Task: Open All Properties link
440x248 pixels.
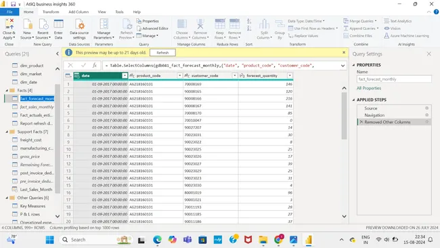Action: pos(369,88)
